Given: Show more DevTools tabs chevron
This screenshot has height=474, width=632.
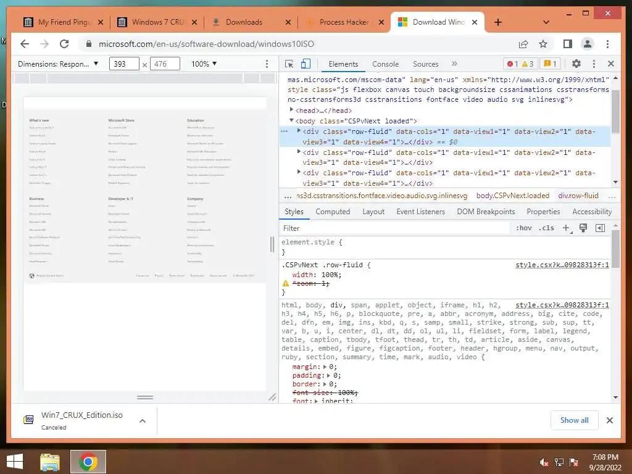Looking at the screenshot, I should (454, 64).
